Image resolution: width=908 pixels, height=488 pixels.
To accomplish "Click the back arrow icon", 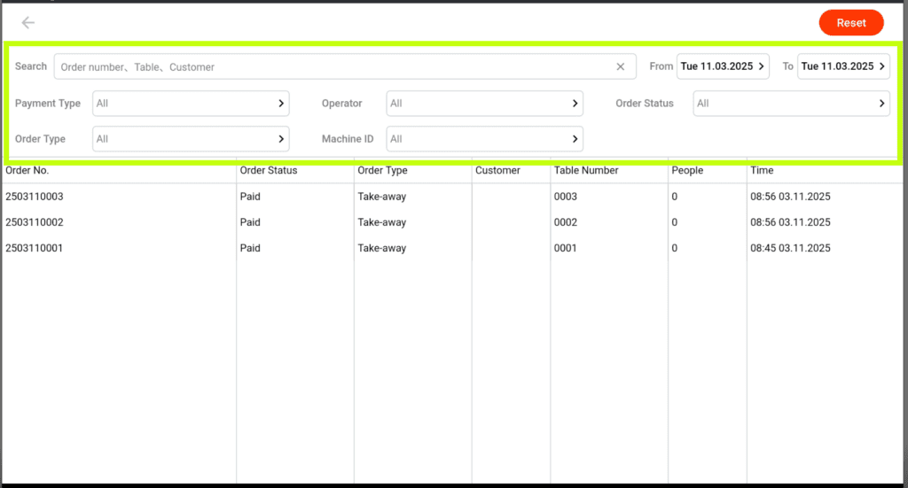I will pos(28,23).
